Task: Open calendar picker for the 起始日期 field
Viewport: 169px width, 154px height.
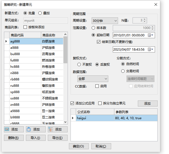Action: [151, 35]
